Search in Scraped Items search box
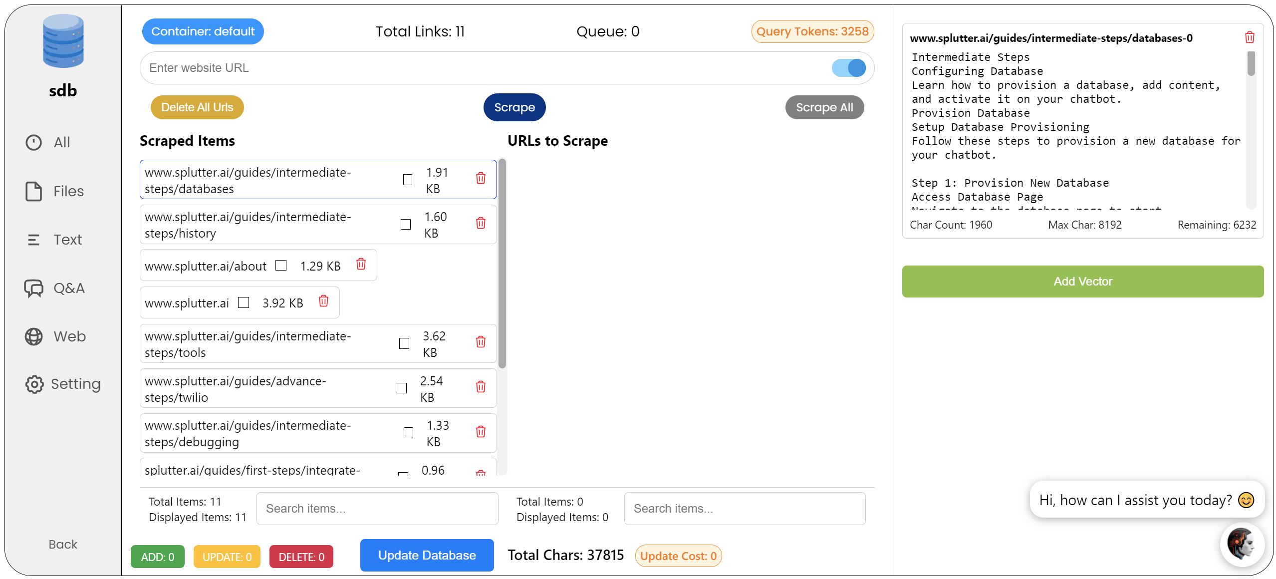The height and width of the screenshot is (579, 1276). tap(377, 509)
